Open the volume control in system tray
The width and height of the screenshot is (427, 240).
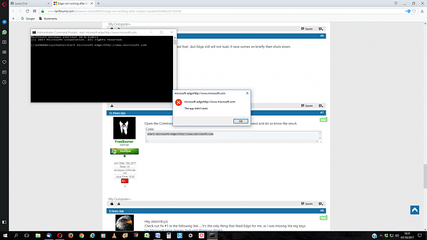[x=397, y=235]
